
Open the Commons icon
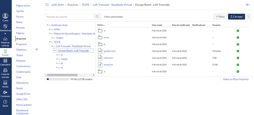click(x=5, y=92)
